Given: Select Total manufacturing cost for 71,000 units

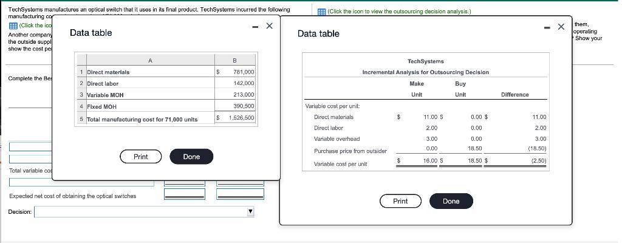Looking at the screenshot, I should 151,119.
